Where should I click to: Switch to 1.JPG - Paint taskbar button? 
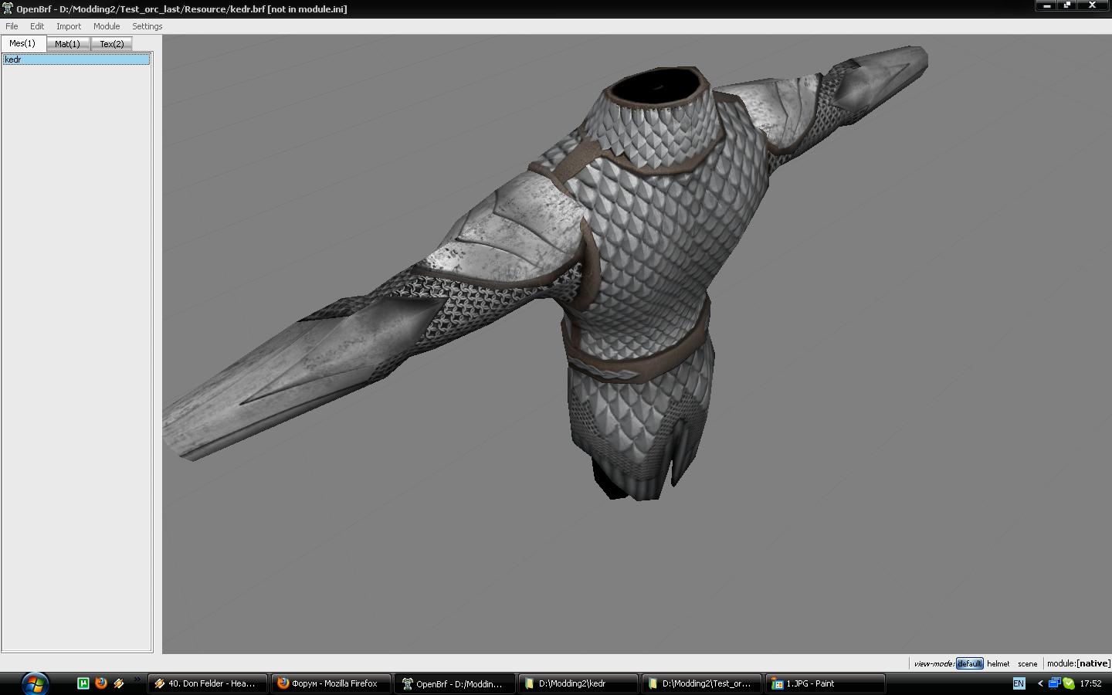coord(825,683)
